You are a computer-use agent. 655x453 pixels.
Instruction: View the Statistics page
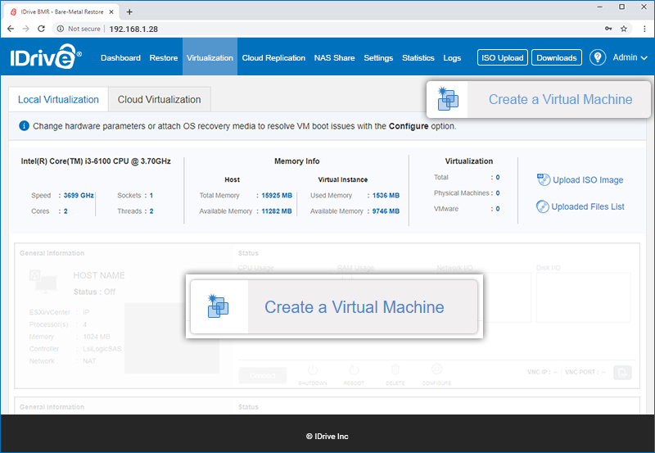click(x=418, y=57)
